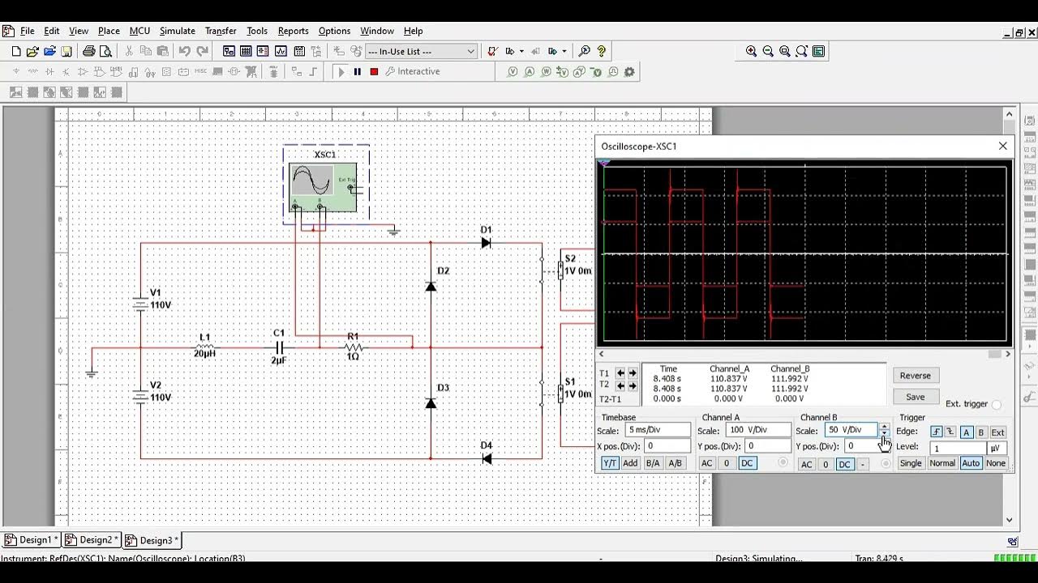Set Channel B coupling to AC
The width and height of the screenshot is (1038, 583).
(806, 464)
